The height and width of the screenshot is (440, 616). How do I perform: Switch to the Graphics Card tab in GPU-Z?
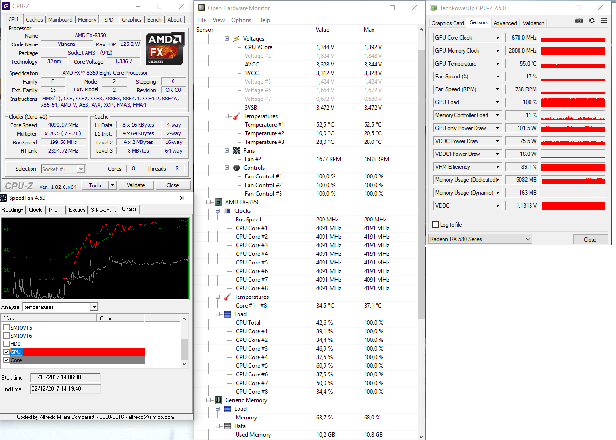pyautogui.click(x=448, y=23)
